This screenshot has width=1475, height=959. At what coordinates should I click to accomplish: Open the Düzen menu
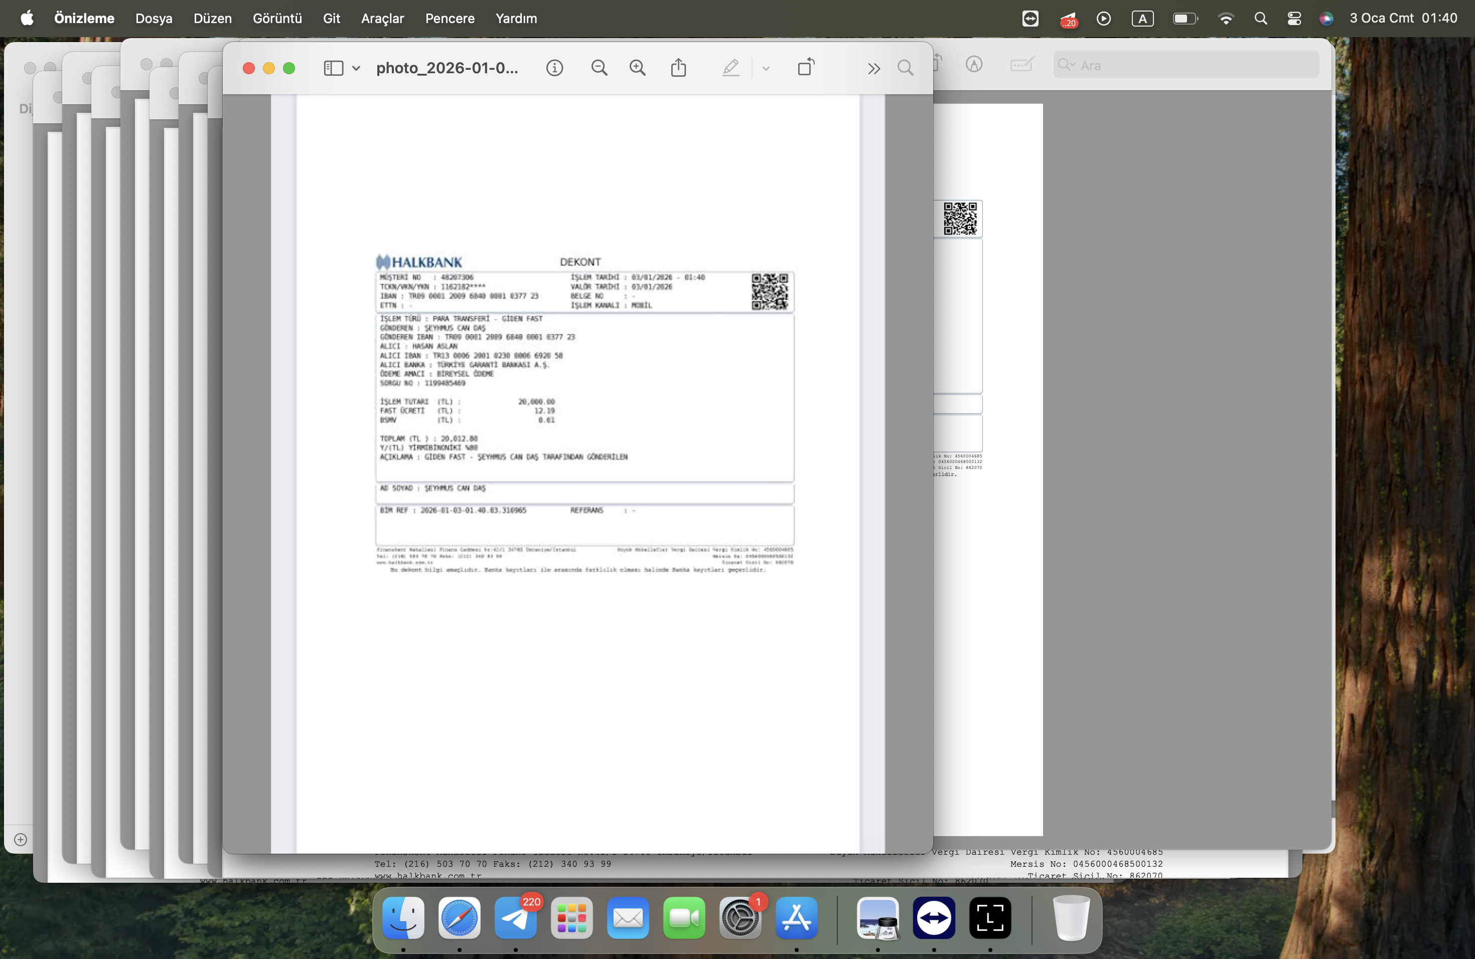click(x=213, y=19)
